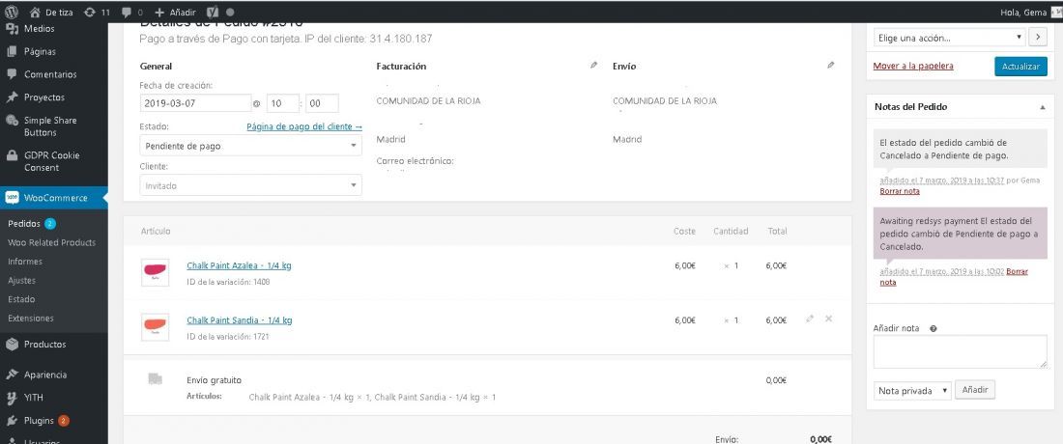Click the Añadir note button
The width and height of the screenshot is (1063, 444).
[975, 390]
